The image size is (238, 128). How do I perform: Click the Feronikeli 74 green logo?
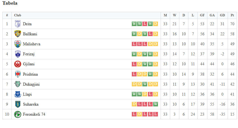click(18, 114)
